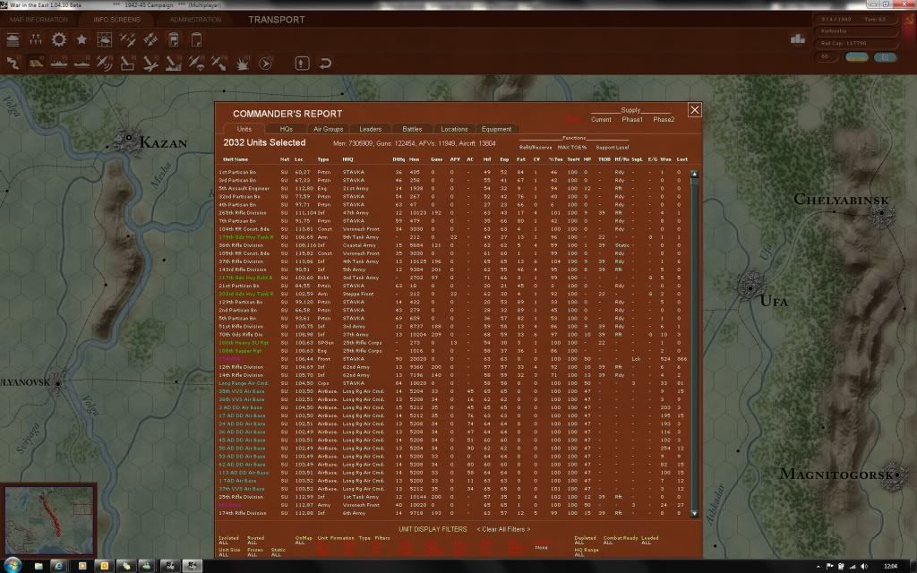Toggle the HQ Range filter value

coord(579,555)
